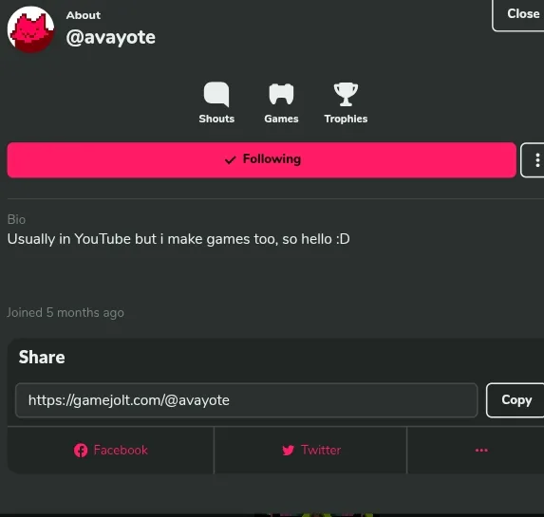
Task: Toggle the Following button to unfollow
Action: pyautogui.click(x=262, y=160)
